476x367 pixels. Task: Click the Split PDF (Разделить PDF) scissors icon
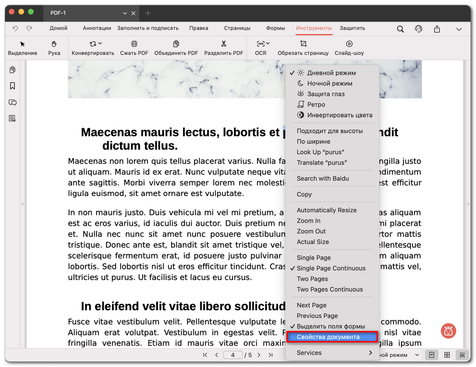click(223, 44)
